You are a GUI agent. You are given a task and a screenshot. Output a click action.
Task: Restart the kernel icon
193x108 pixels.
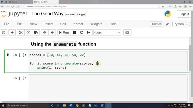pos(81,32)
